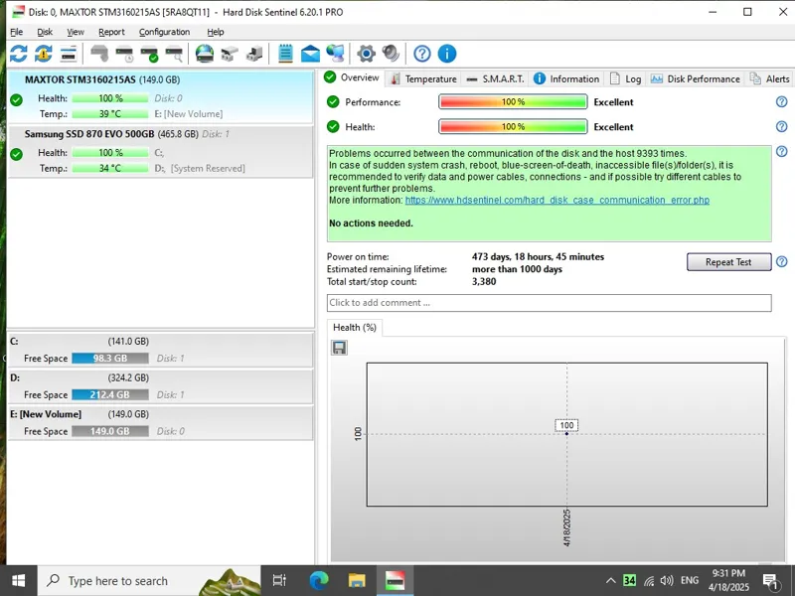Viewport: 795px width, 596px height.
Task: Click the blue envelope email toolbar icon
Action: [x=310, y=54]
